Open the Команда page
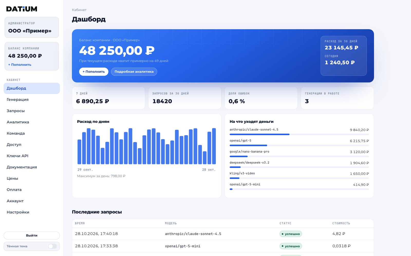The width and height of the screenshot is (411, 256). pyautogui.click(x=32, y=133)
